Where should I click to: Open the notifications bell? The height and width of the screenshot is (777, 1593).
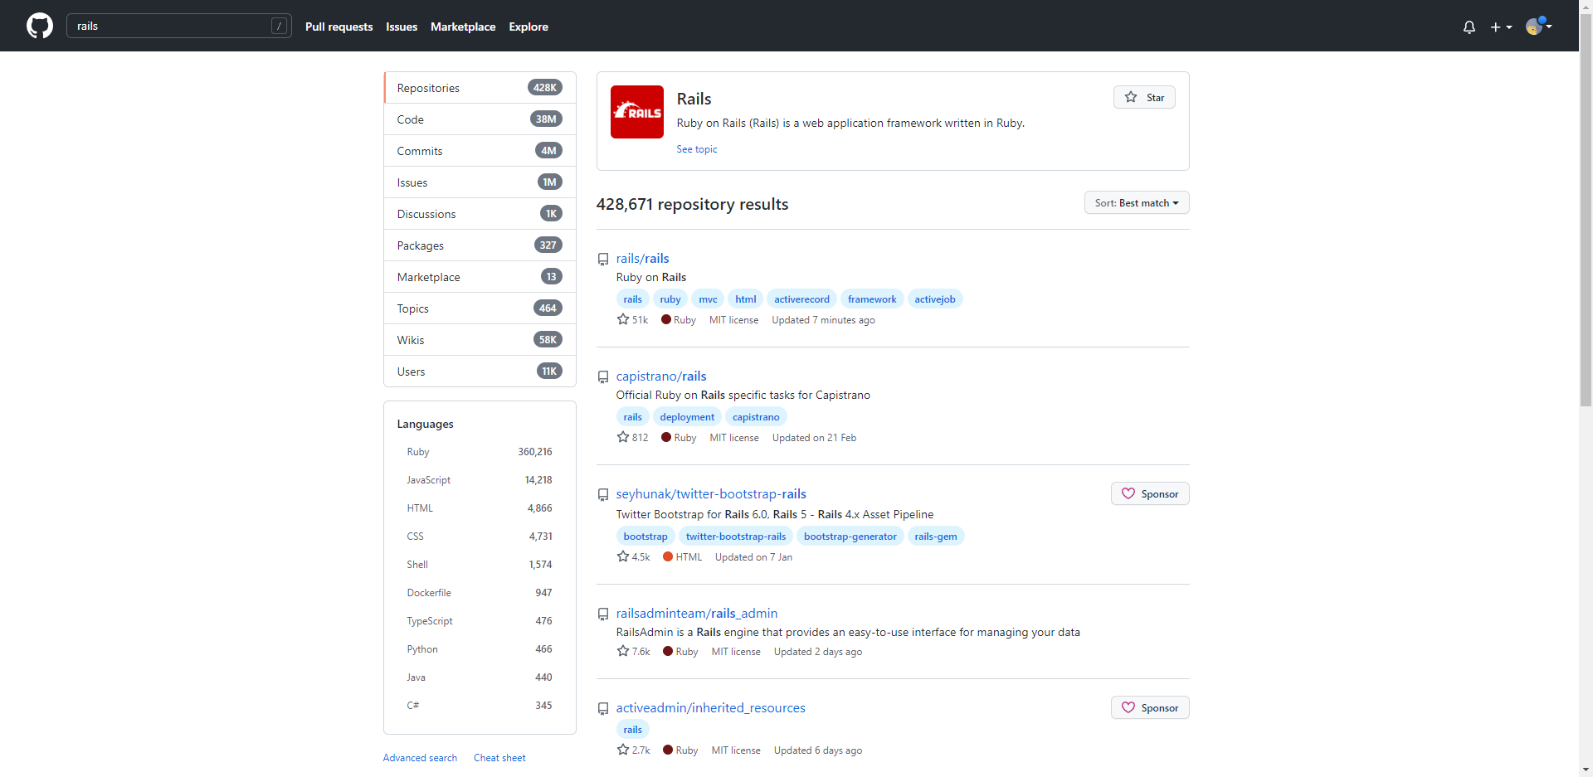pos(1469,27)
